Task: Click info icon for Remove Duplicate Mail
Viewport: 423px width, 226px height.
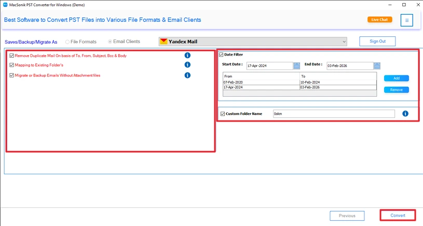Action: [x=187, y=56]
